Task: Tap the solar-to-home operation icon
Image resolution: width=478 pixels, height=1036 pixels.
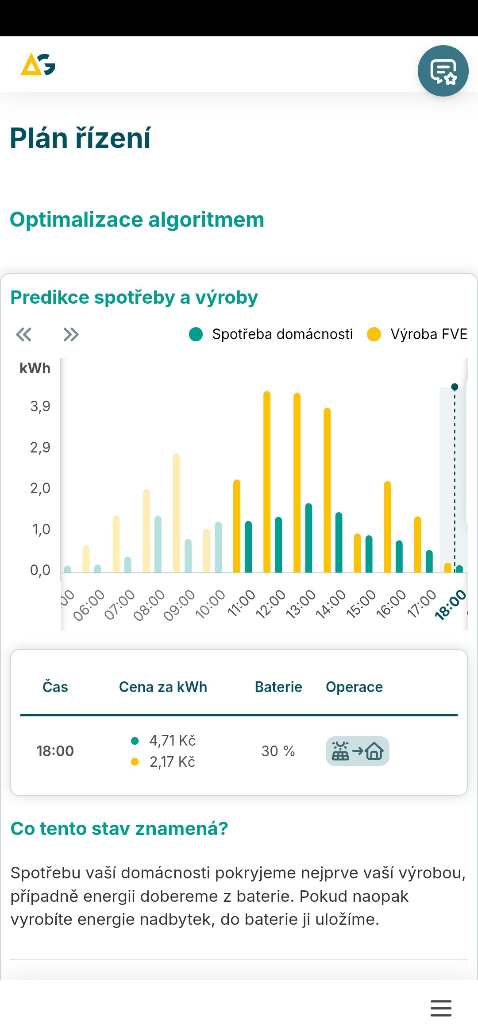Action: coord(357,751)
